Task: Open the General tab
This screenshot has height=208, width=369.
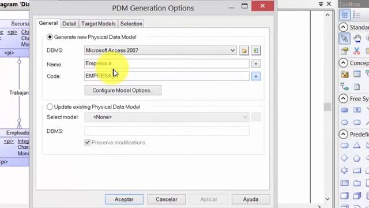Action: tap(48, 23)
